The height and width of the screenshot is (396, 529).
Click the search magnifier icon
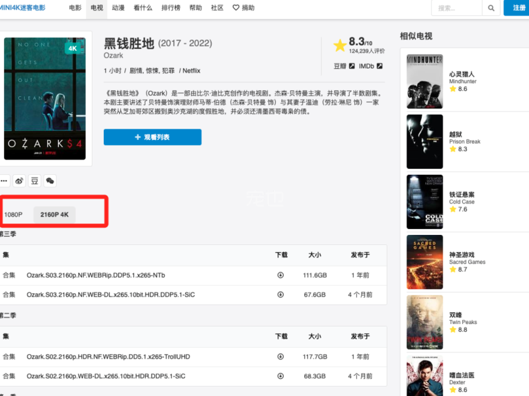pyautogui.click(x=491, y=9)
